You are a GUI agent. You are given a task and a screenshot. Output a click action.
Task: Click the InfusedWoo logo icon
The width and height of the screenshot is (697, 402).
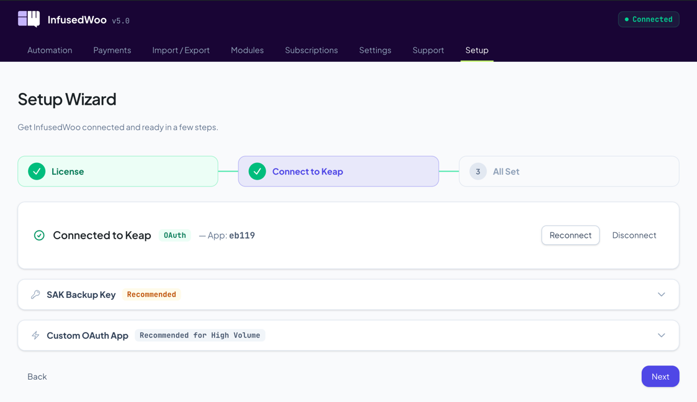(27, 18)
